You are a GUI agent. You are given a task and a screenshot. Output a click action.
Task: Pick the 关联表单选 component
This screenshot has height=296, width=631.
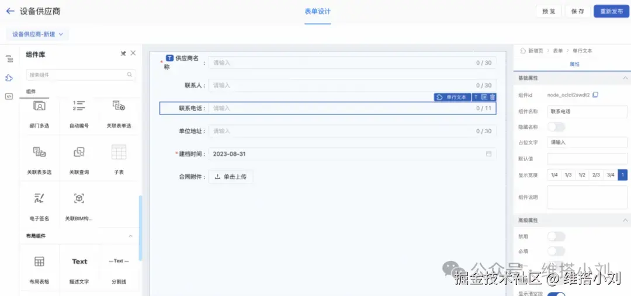click(x=119, y=116)
